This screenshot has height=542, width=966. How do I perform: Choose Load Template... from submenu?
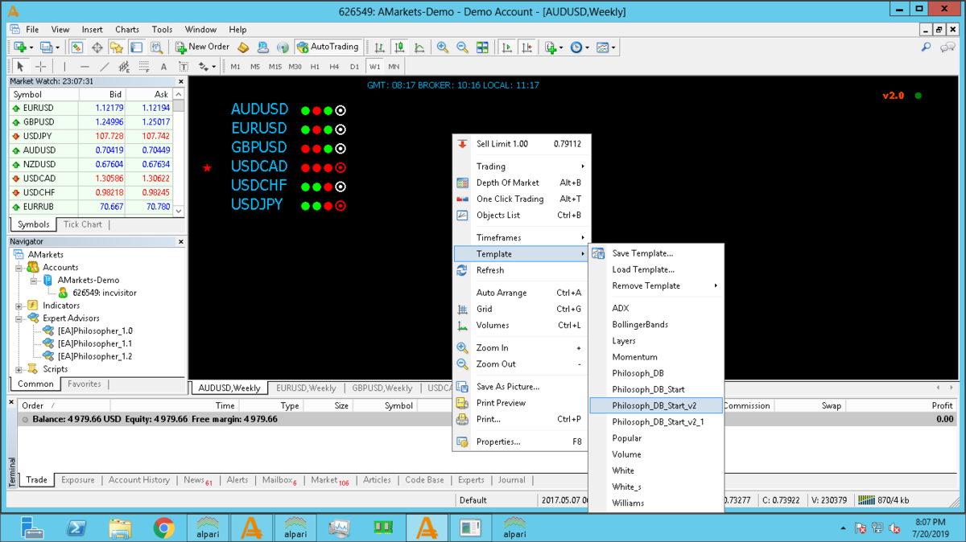coord(643,269)
